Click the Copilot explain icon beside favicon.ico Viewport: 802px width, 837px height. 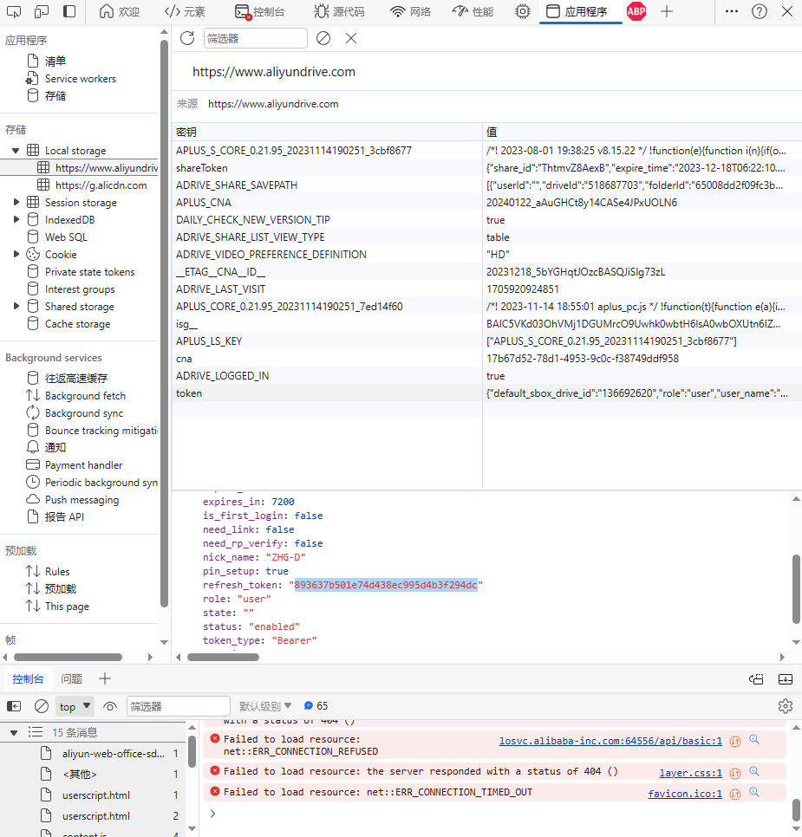coord(735,795)
